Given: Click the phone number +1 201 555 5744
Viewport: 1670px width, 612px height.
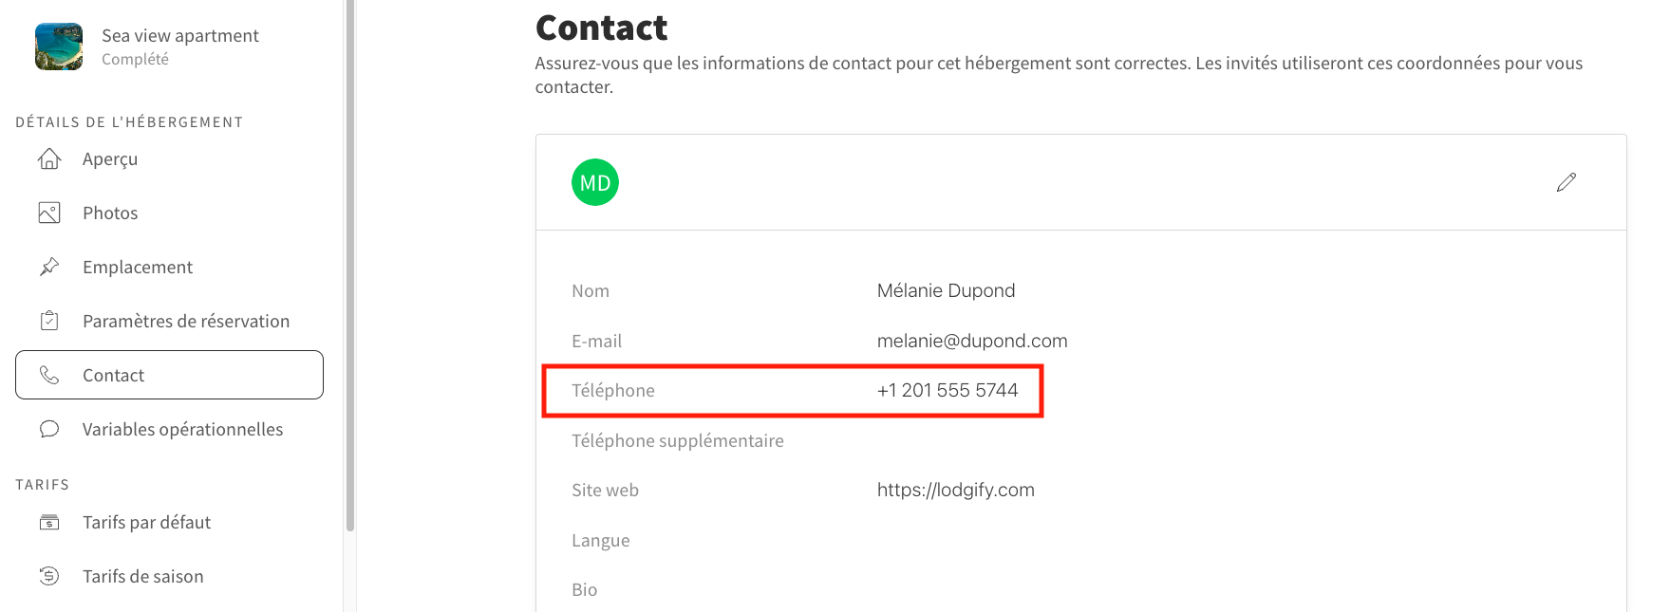Looking at the screenshot, I should pyautogui.click(x=948, y=390).
